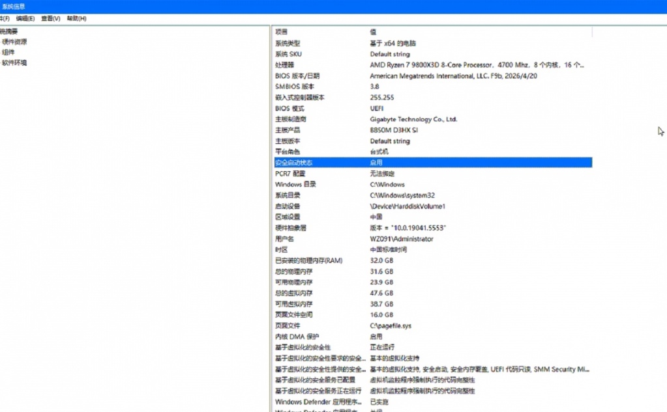Select the 内核 DMA 保护 row label

coord(297,336)
